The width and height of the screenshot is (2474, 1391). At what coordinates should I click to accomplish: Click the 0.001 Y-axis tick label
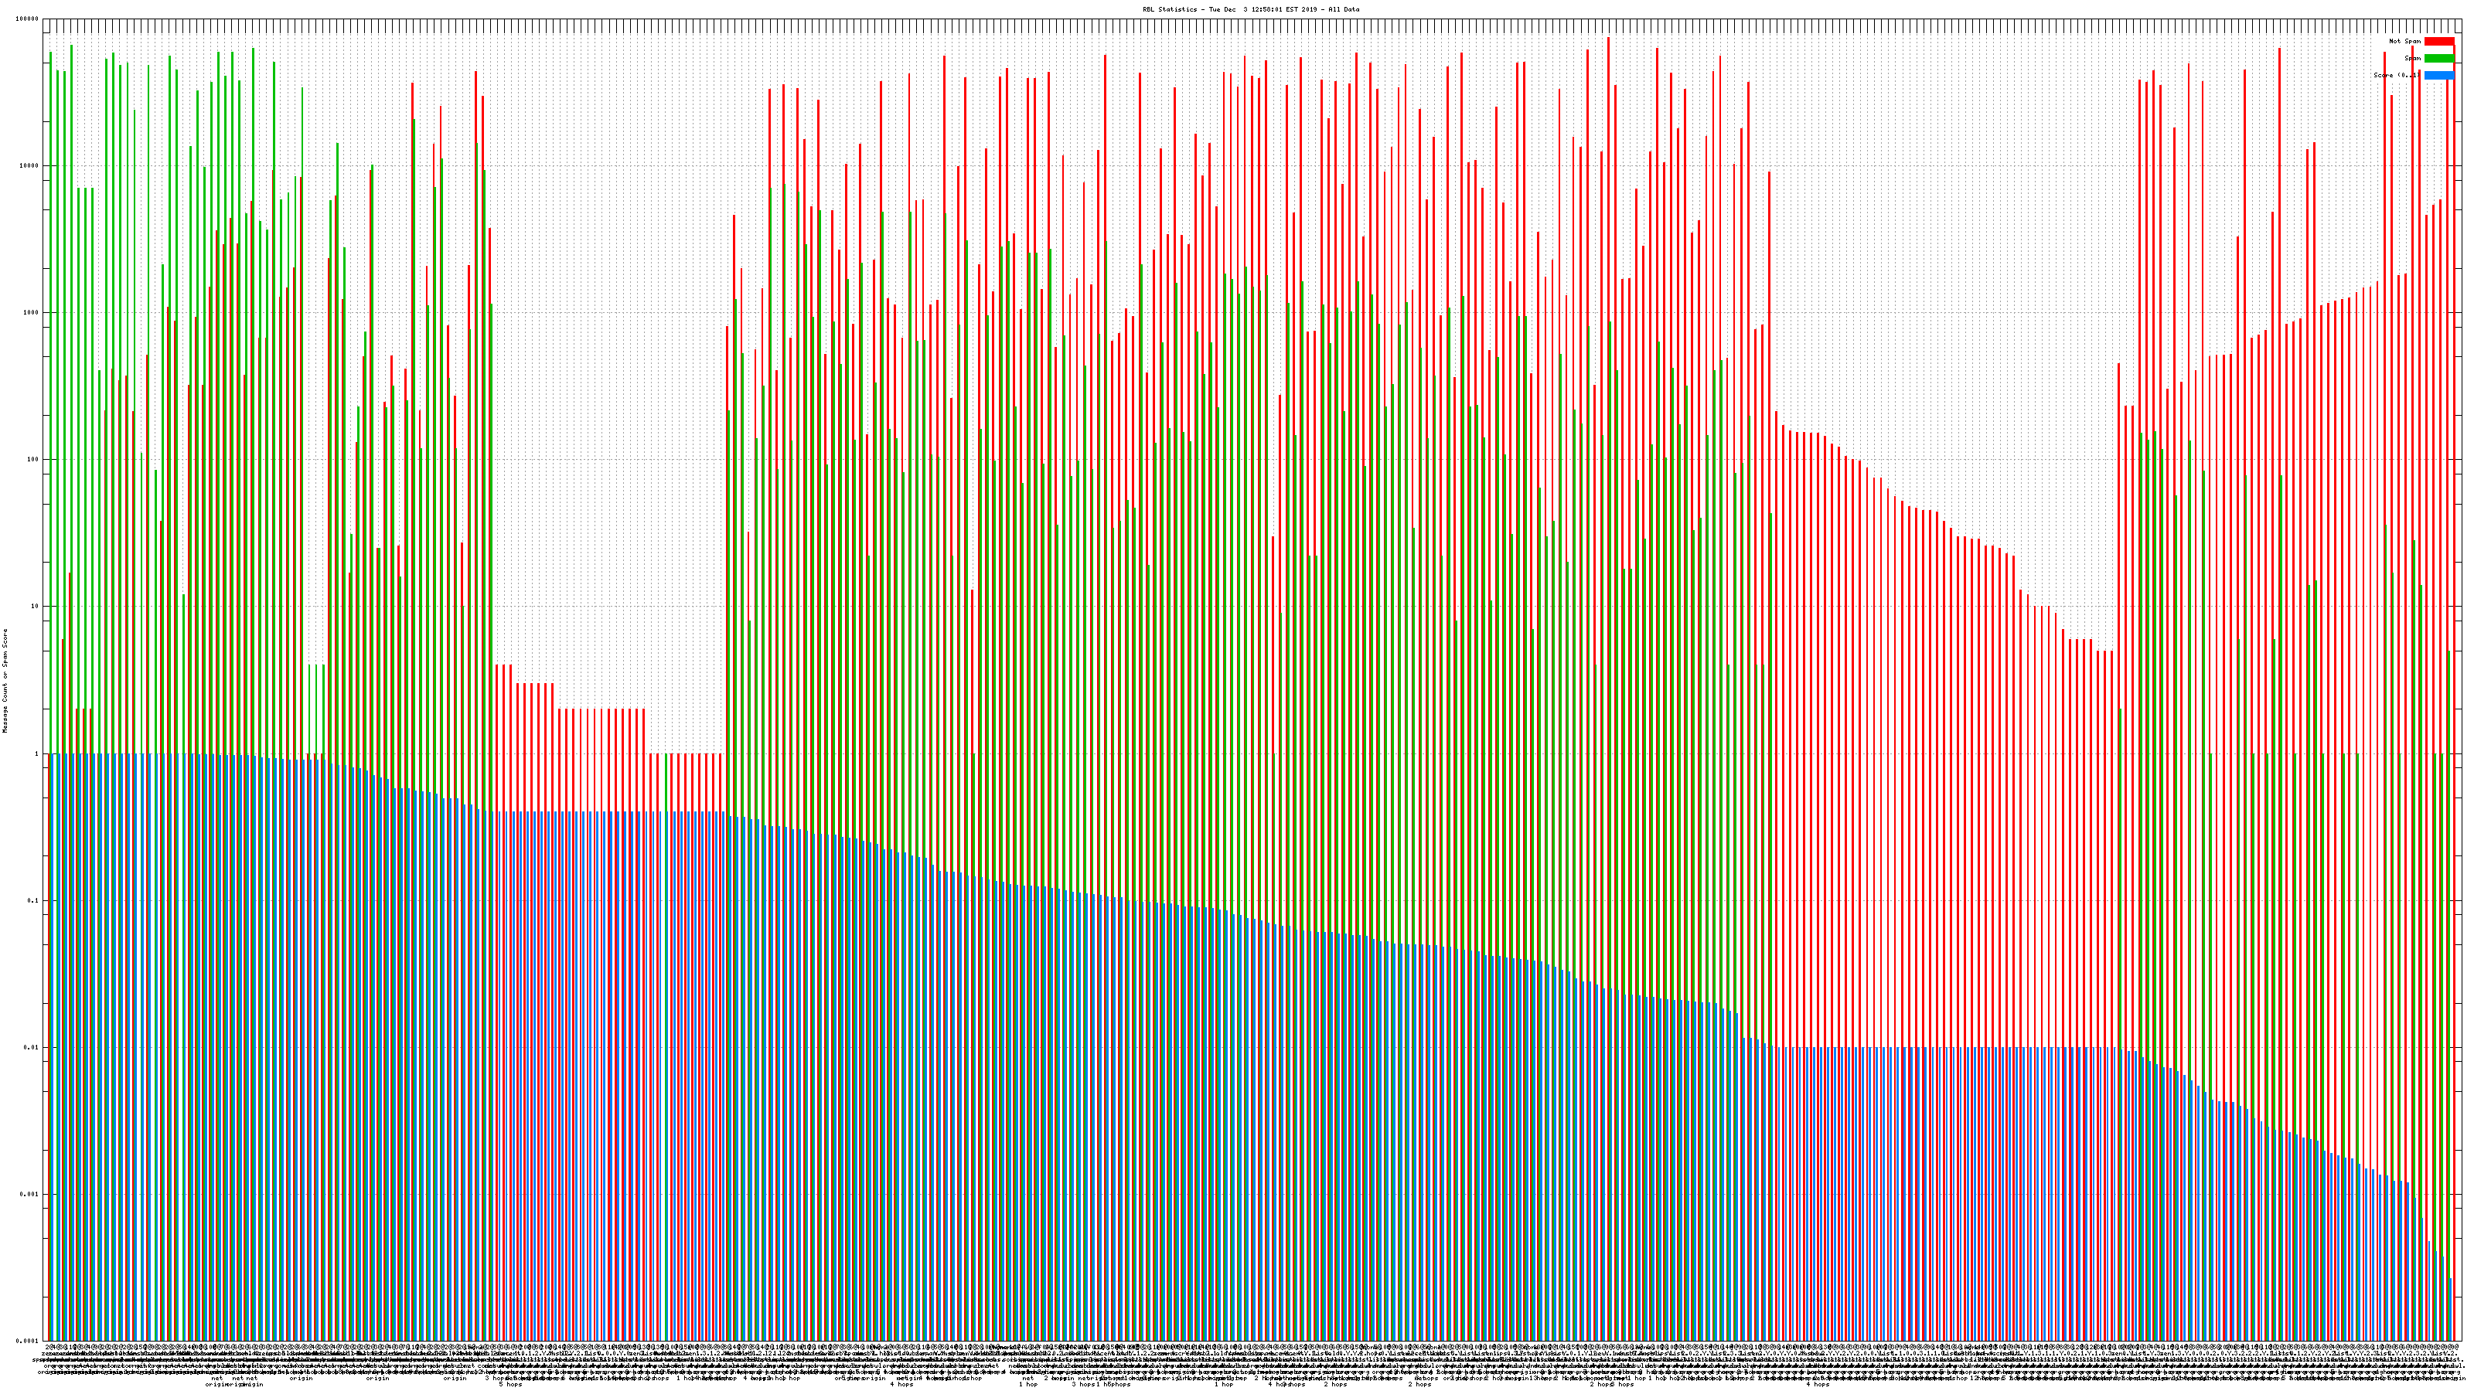pyautogui.click(x=30, y=1194)
